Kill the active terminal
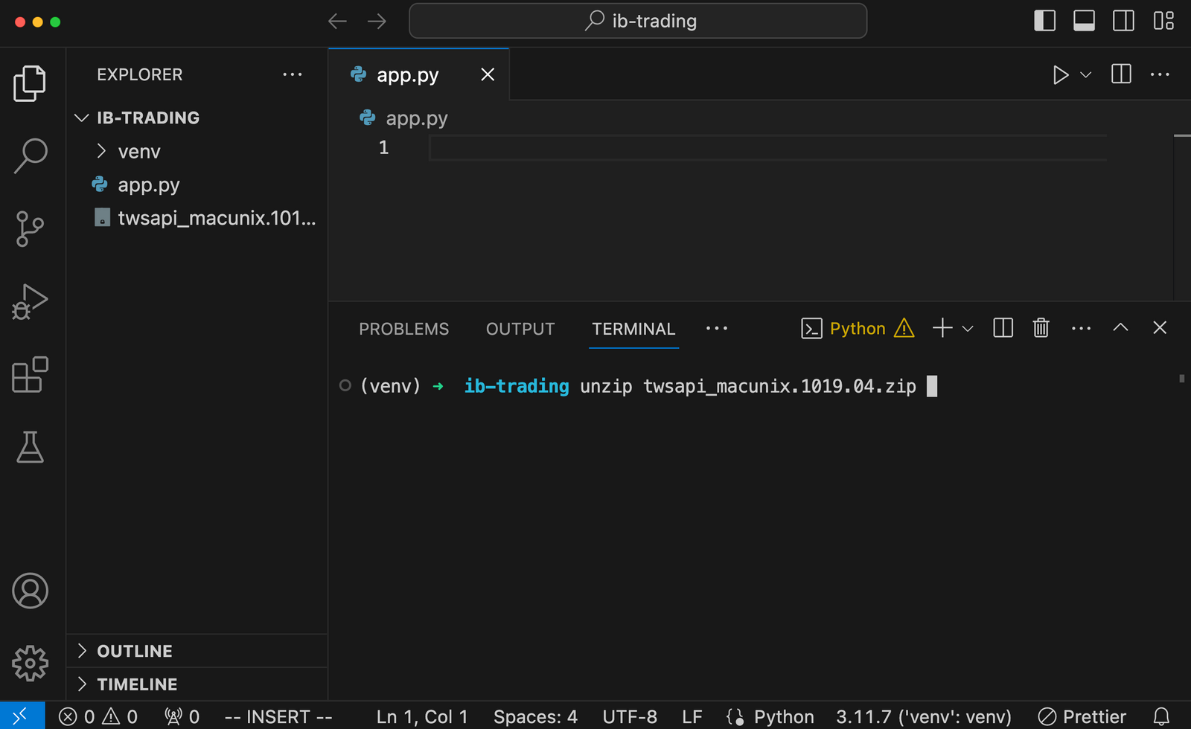1191x729 pixels. pos(1040,327)
